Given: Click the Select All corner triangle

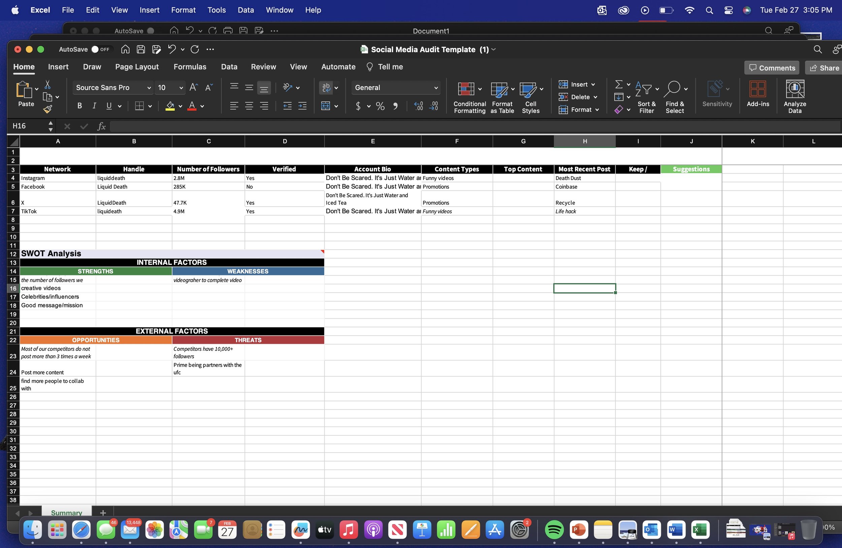Looking at the screenshot, I should (x=14, y=142).
